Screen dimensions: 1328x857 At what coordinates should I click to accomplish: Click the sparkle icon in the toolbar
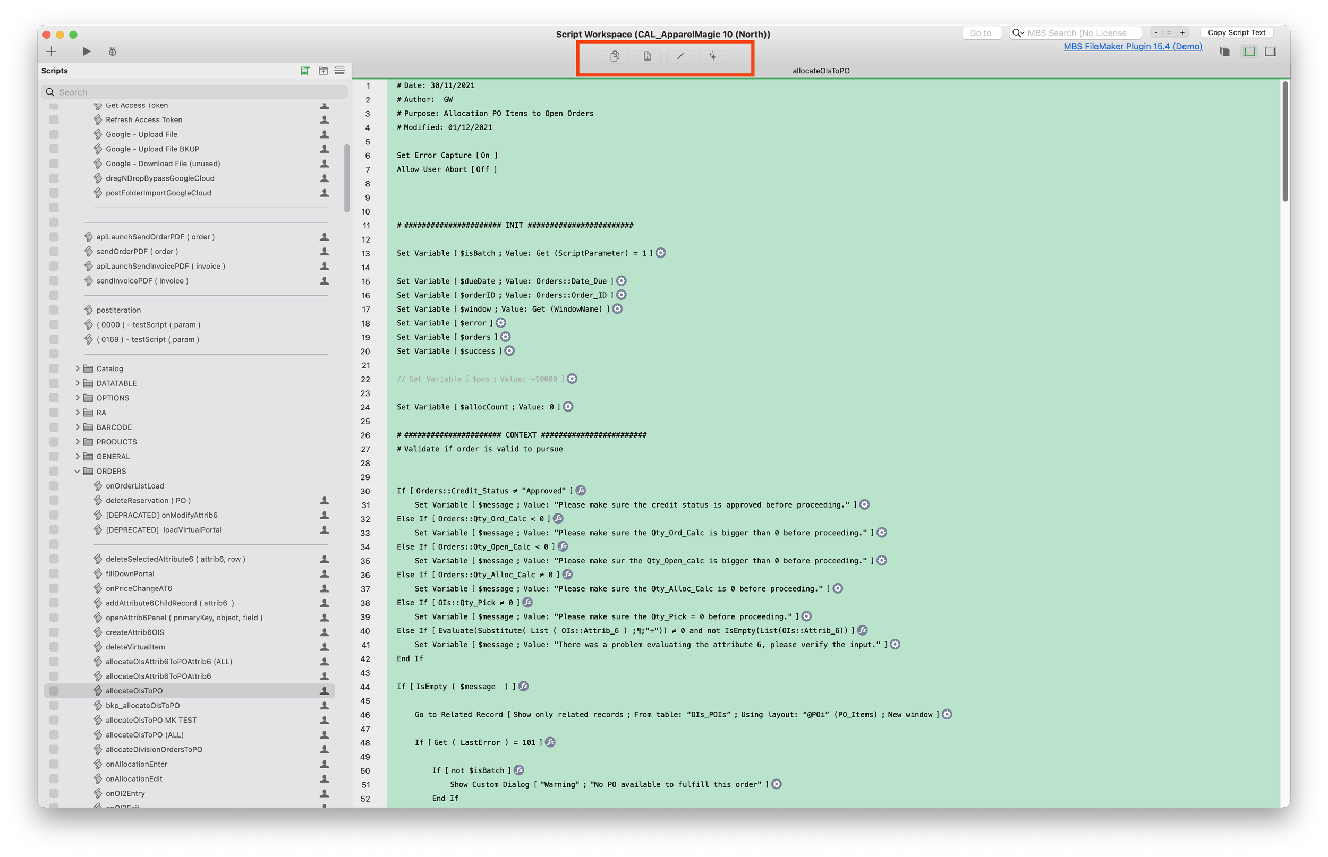click(x=712, y=56)
